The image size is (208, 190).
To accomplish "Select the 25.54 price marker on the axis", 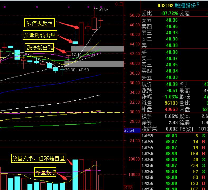I will [132, 130].
